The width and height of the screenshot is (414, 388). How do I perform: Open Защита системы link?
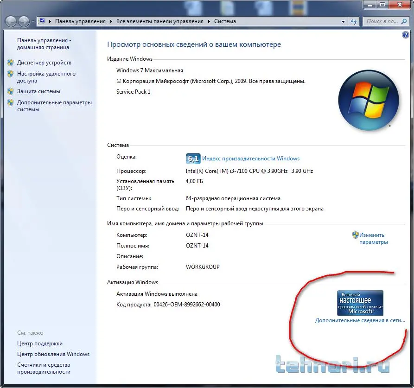coord(38,91)
